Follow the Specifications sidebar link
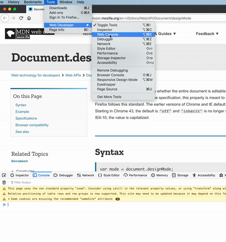 [26, 118]
